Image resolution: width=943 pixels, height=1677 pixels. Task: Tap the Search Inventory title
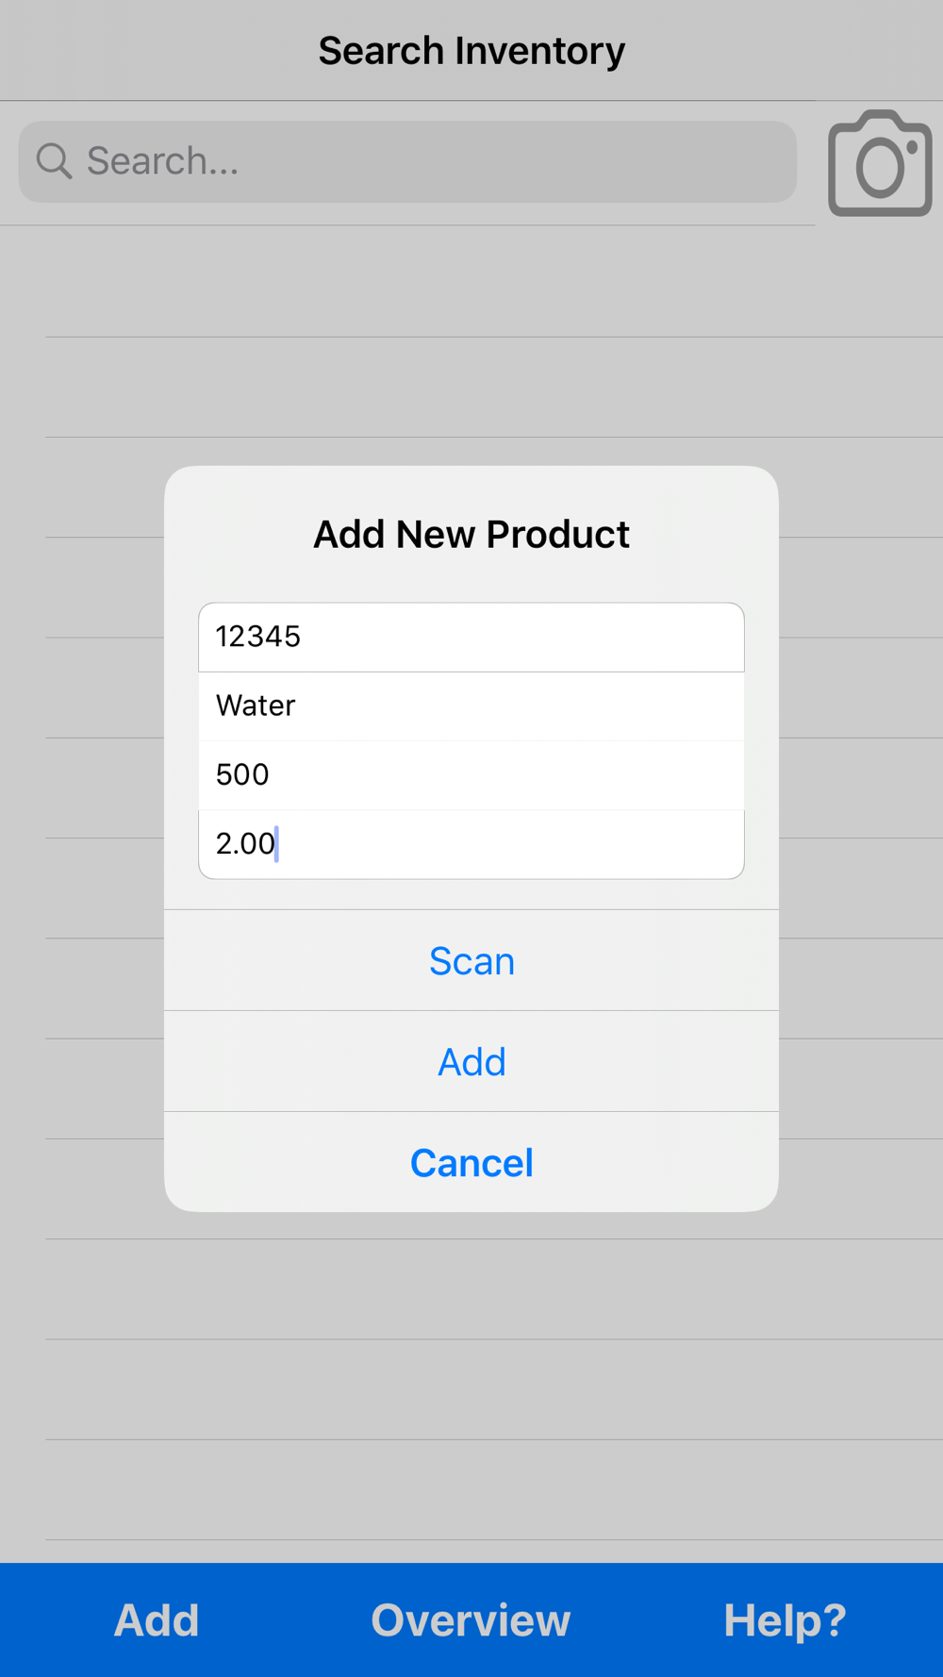[x=471, y=51]
